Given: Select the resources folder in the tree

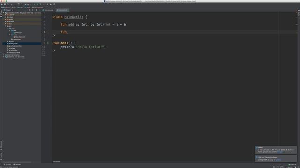Looking at the screenshot, I should (x=16, y=39).
